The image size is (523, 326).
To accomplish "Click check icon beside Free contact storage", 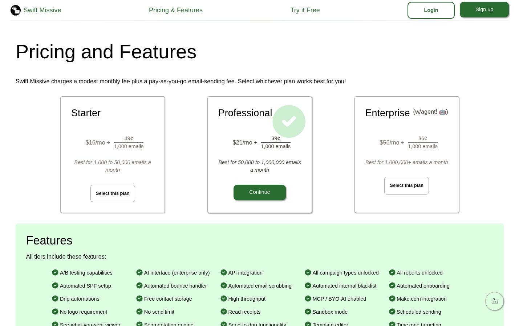I will [139, 298].
